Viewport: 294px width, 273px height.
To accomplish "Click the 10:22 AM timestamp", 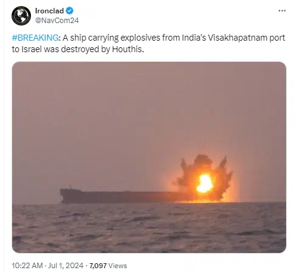I will coord(27,266).
